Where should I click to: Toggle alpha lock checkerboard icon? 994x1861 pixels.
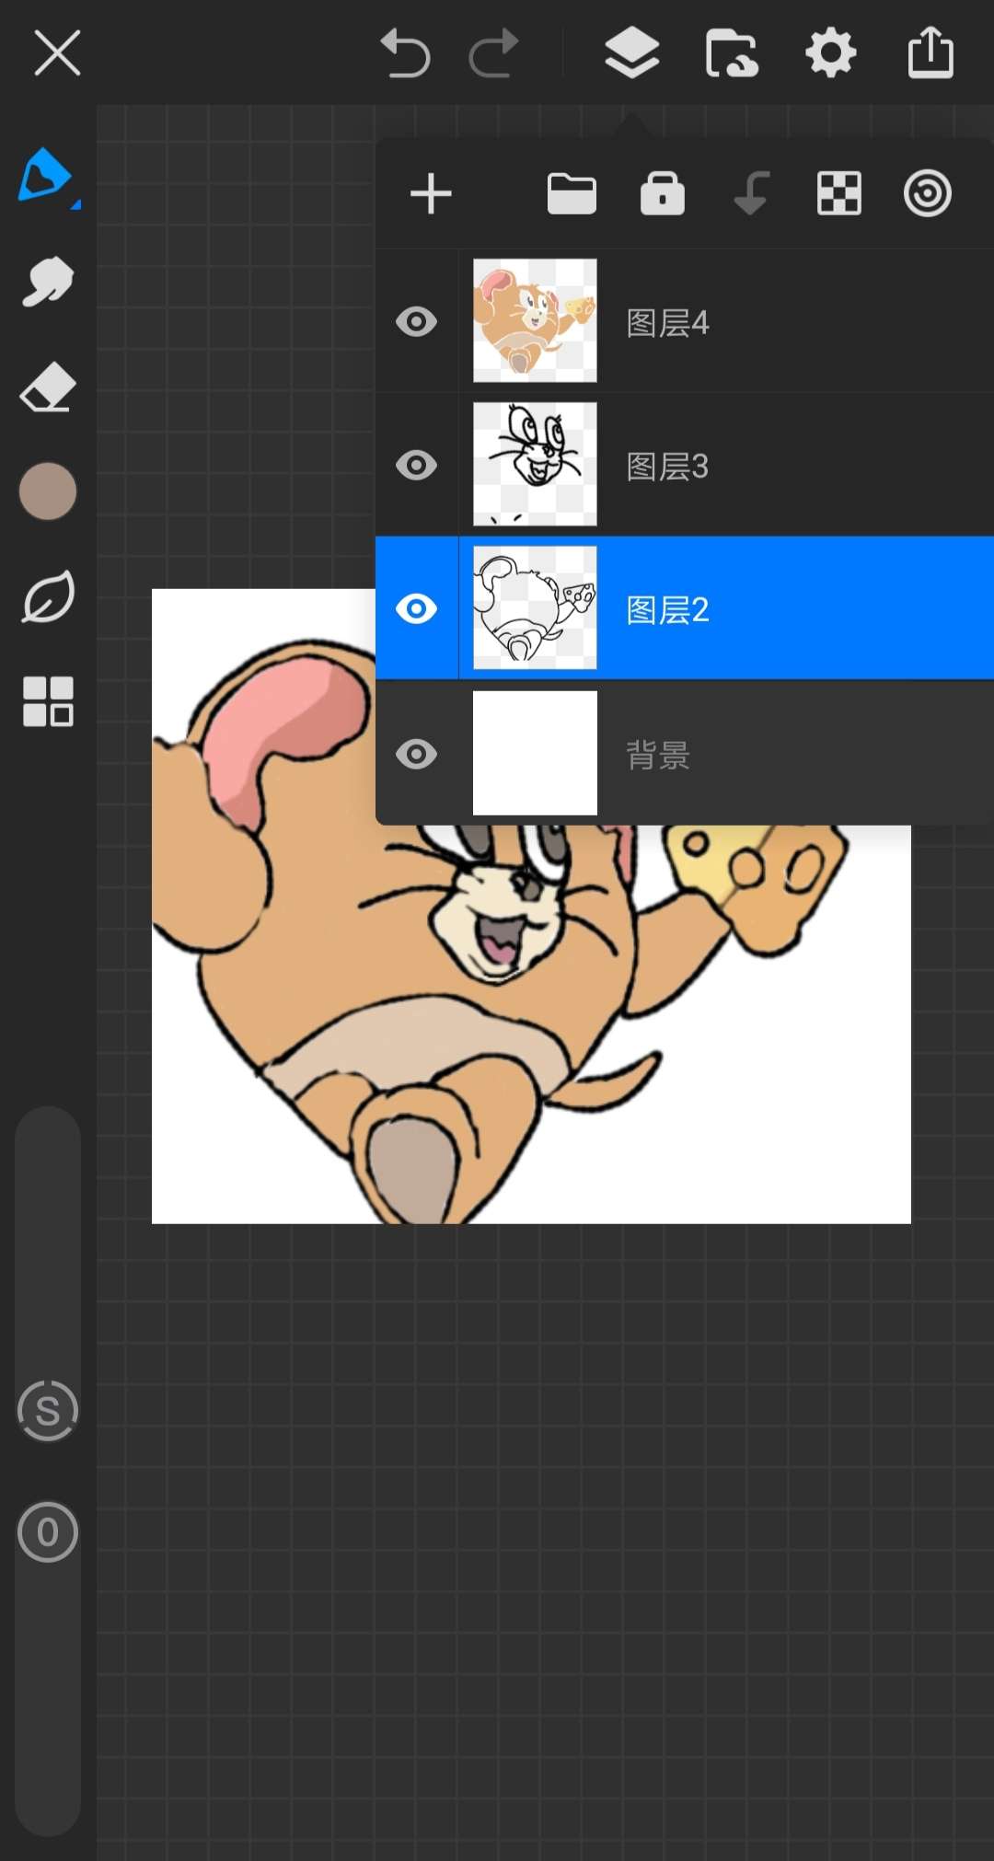click(839, 193)
